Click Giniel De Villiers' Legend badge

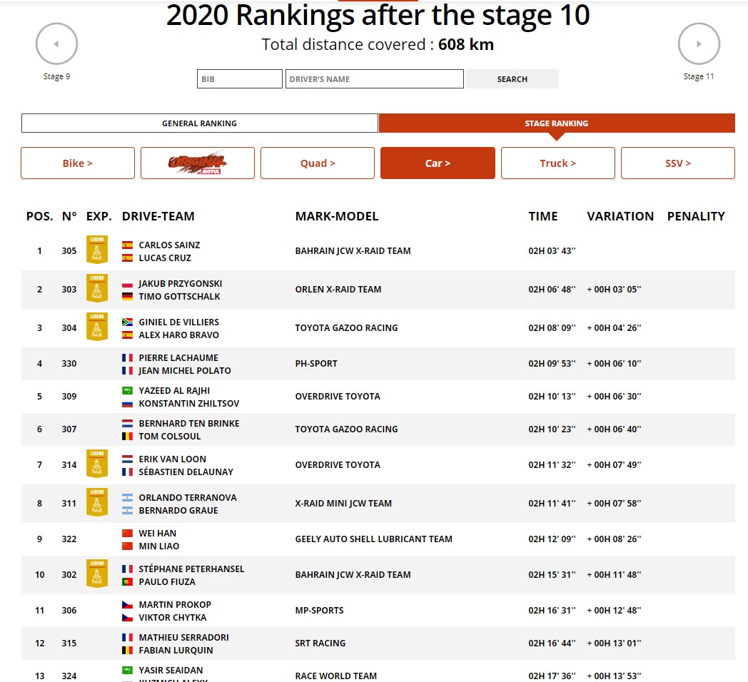pyautogui.click(x=96, y=327)
